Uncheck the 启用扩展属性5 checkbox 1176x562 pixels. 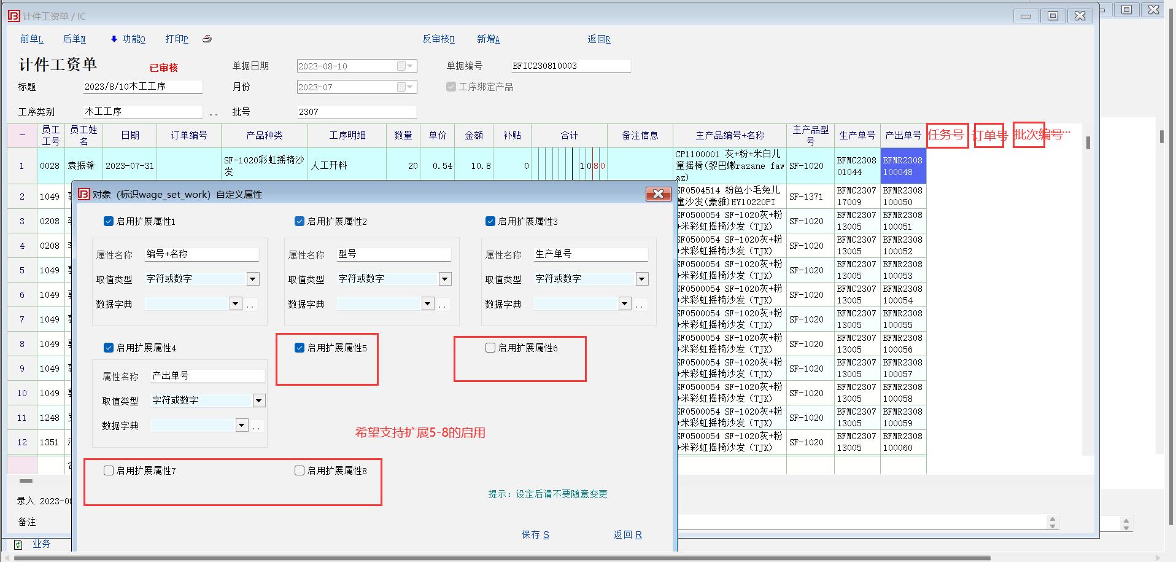pyautogui.click(x=300, y=348)
